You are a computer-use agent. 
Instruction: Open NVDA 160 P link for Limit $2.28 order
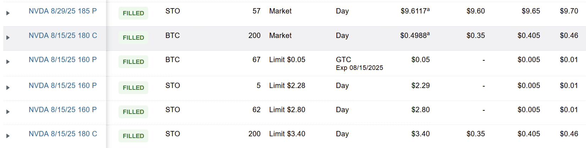(62, 86)
